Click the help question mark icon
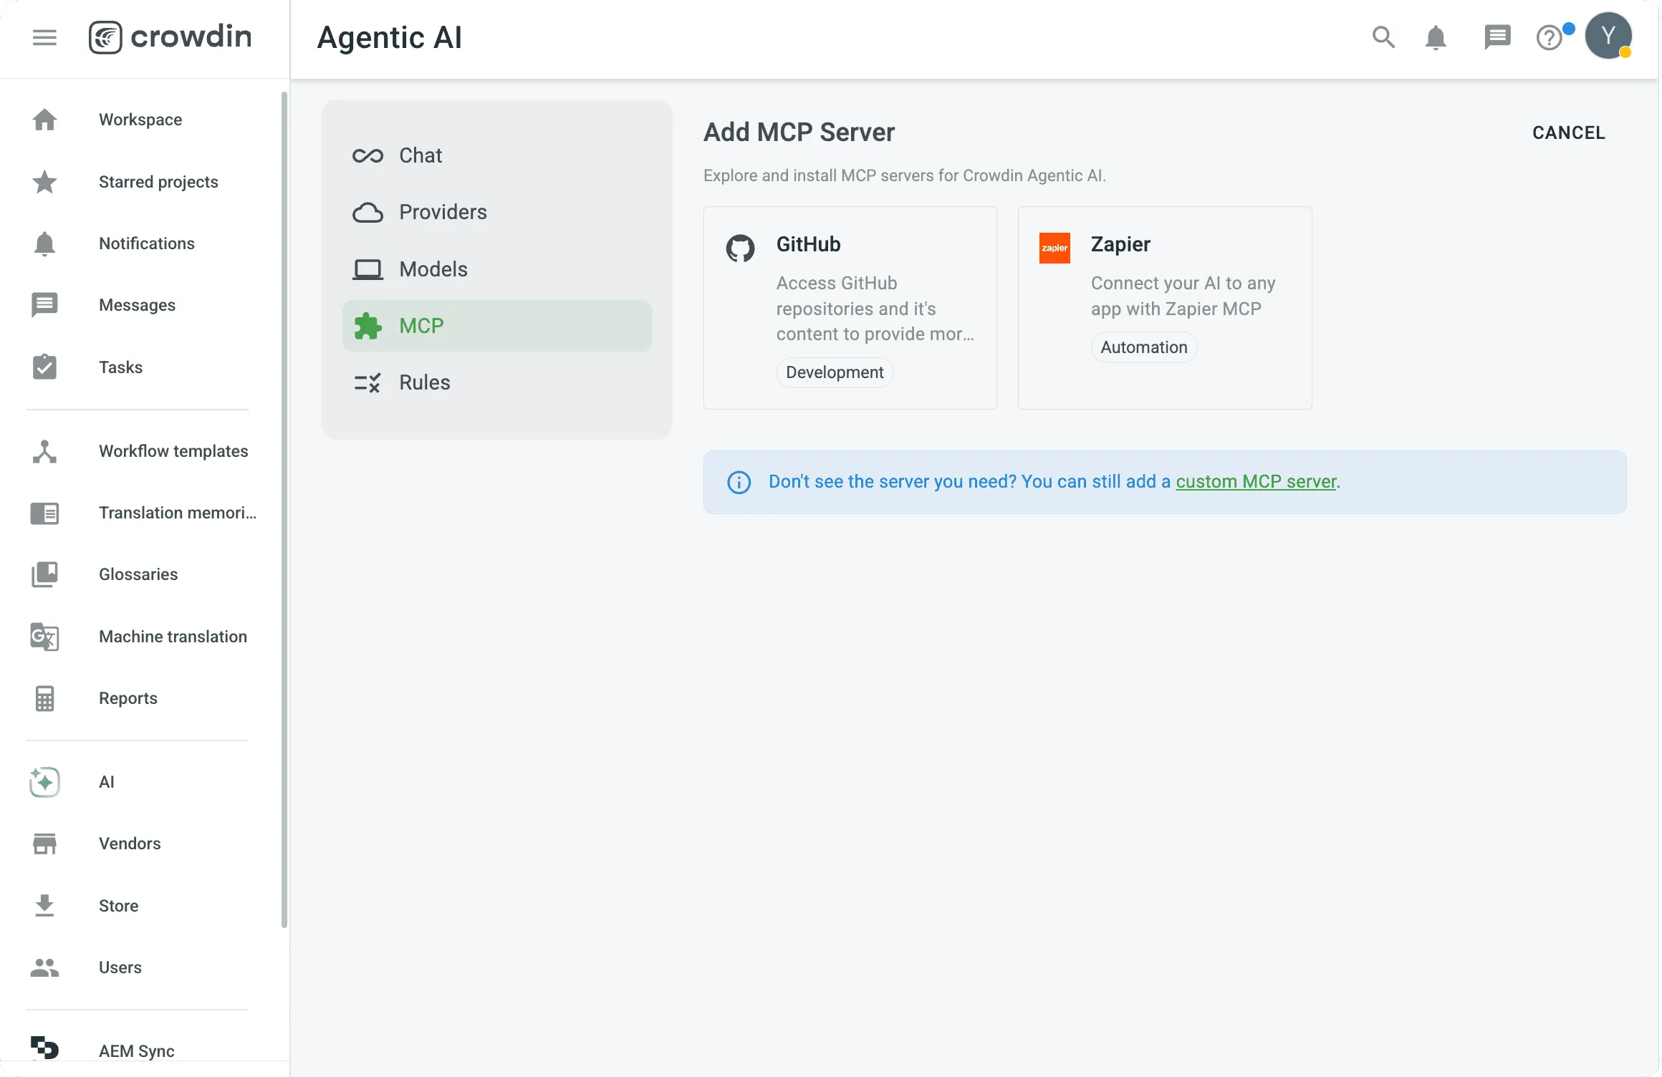This screenshot has height=1077, width=1662. (x=1549, y=37)
